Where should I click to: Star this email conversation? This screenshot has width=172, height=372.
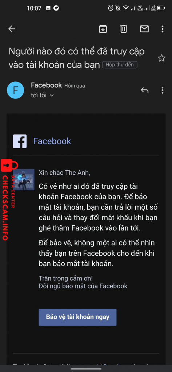162,58
